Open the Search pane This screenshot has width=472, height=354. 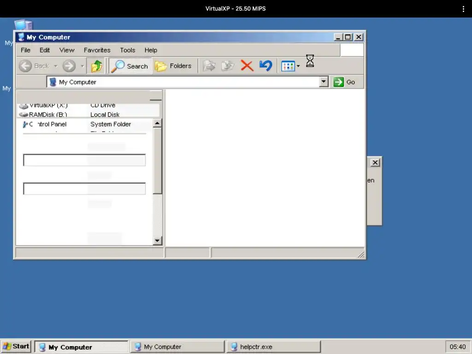130,66
